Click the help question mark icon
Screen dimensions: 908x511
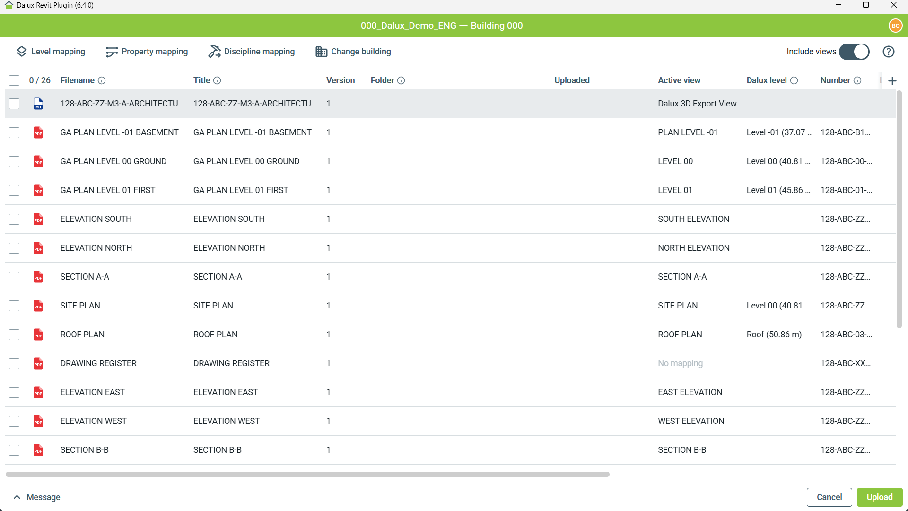tap(888, 52)
